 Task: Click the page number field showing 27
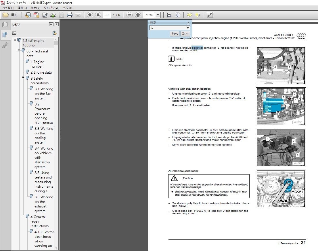pos(107,15)
